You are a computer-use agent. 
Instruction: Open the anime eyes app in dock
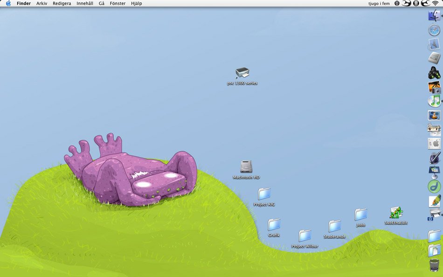pyautogui.click(x=434, y=130)
